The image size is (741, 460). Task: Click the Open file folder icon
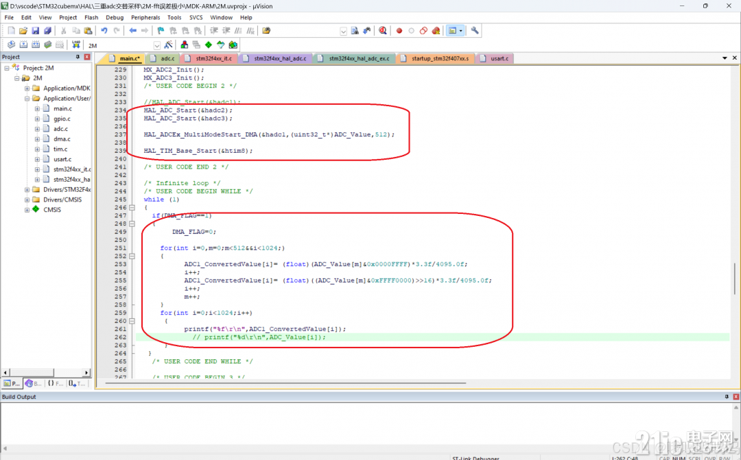tap(23, 31)
